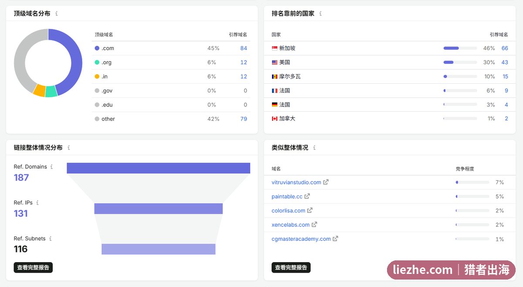Click the 12 referring domains count for .org

pyautogui.click(x=244, y=62)
